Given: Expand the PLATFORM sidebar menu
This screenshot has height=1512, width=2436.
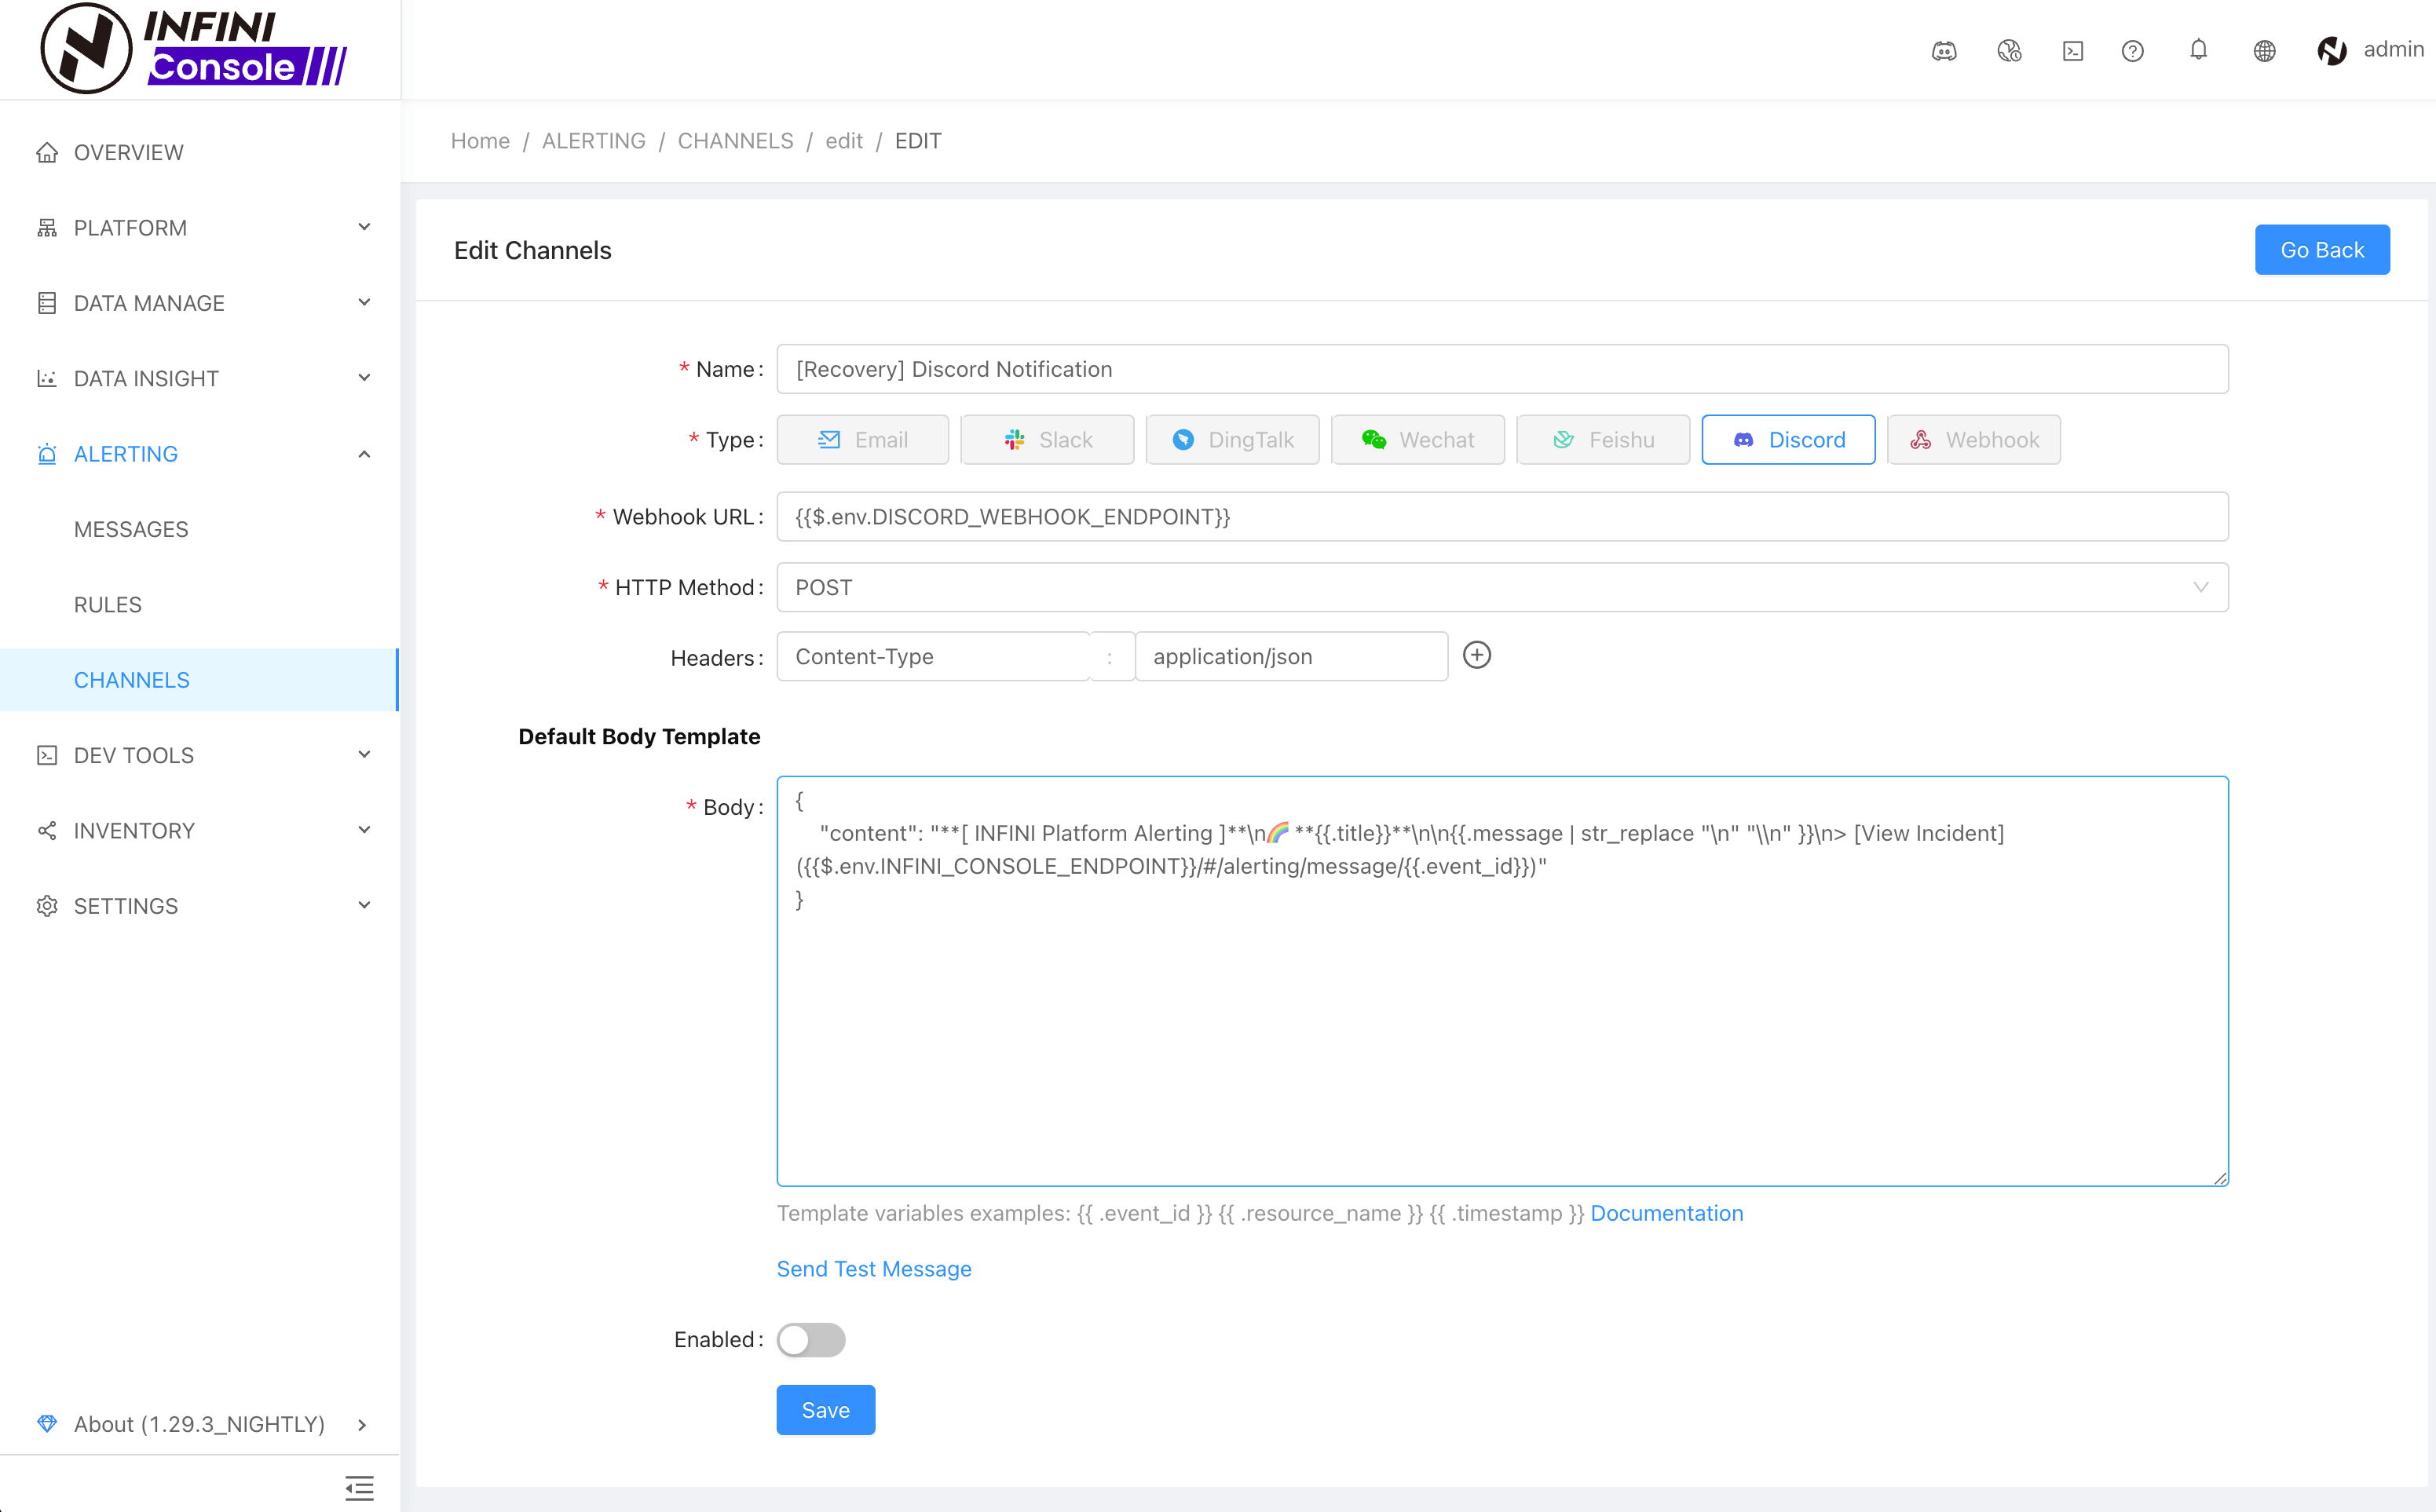Looking at the screenshot, I should [x=200, y=228].
